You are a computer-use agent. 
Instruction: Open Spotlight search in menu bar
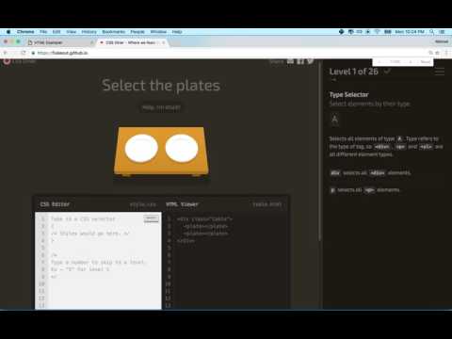[x=432, y=32]
